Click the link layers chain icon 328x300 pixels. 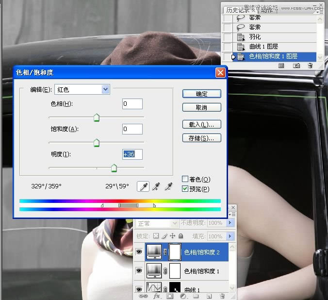coord(143,296)
